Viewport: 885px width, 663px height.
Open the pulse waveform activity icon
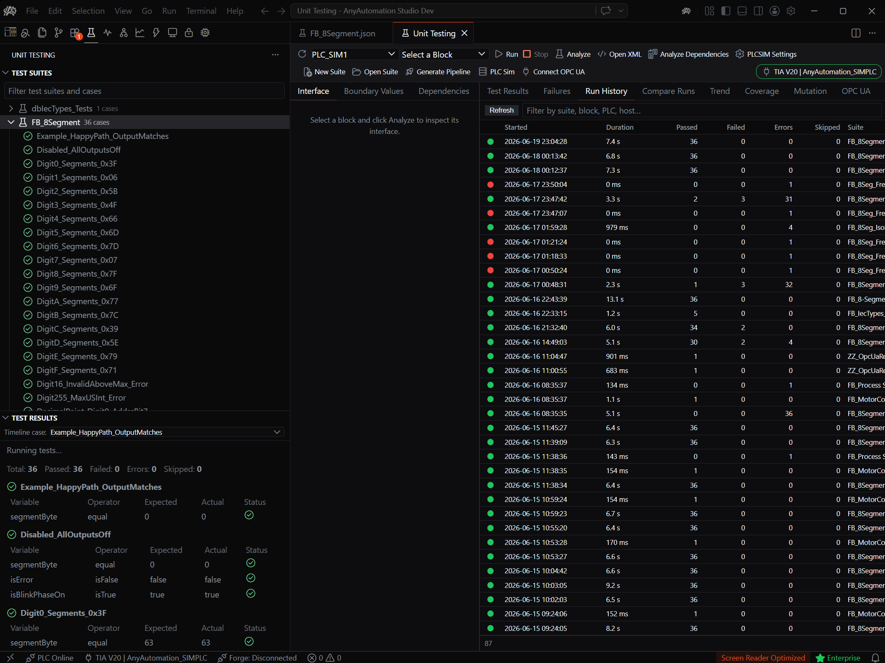[x=108, y=33]
